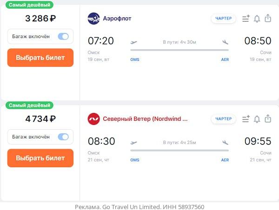Set price alert bell for Aeroflot flight

(x=257, y=19)
